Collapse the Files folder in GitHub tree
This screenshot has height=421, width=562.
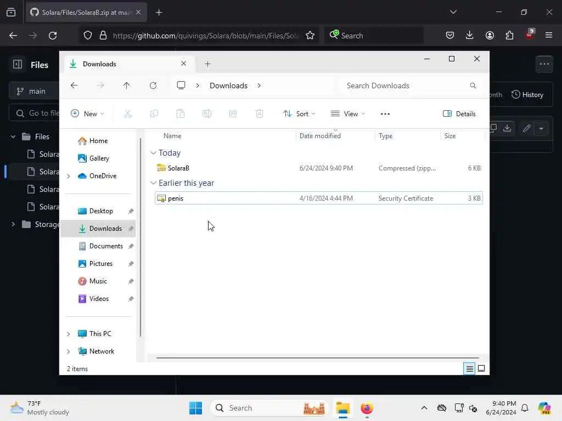[x=13, y=136]
